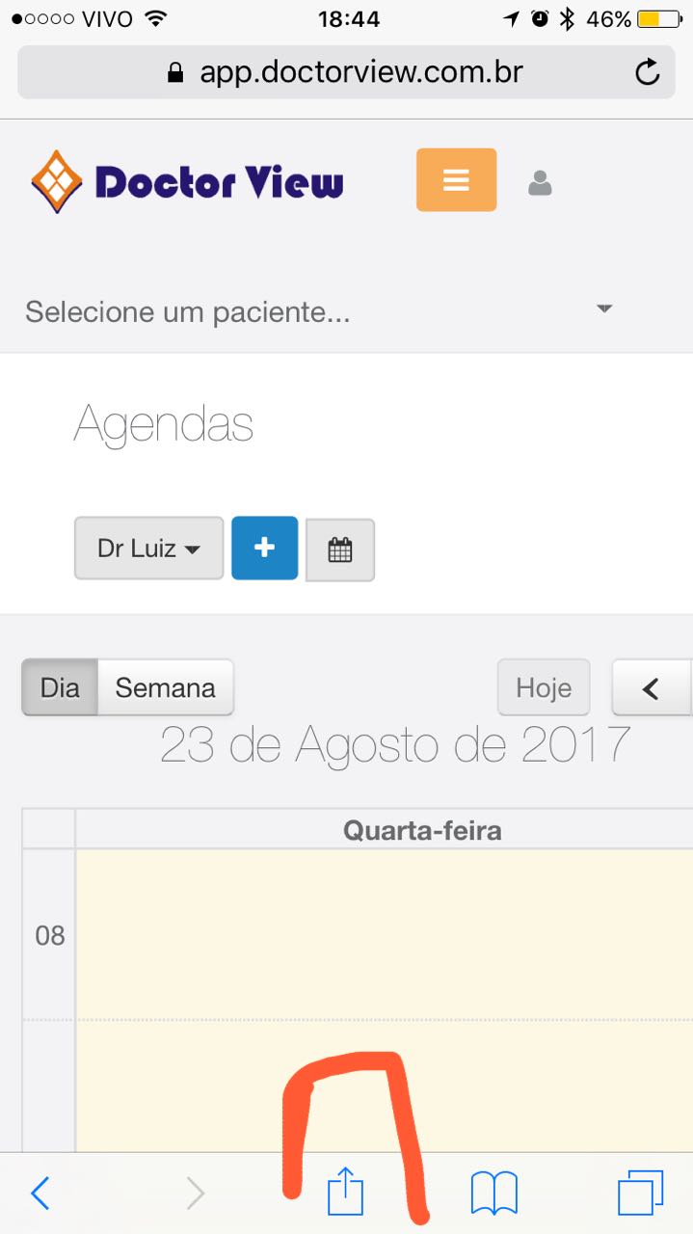The height and width of the screenshot is (1234, 693).
Task: Jump to today with Hoje button
Action: [544, 688]
